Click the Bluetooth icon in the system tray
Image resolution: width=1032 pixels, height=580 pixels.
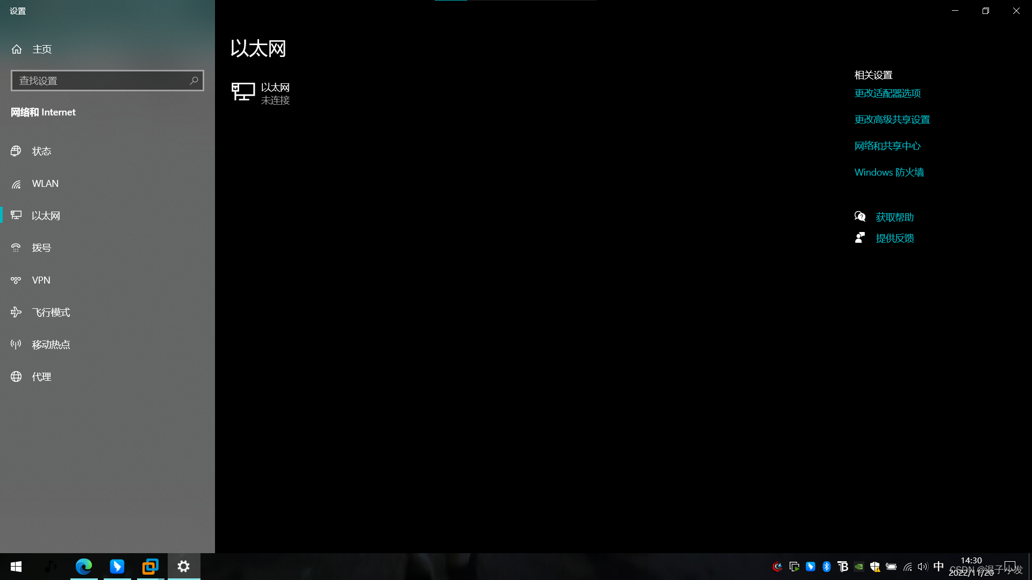click(x=827, y=567)
